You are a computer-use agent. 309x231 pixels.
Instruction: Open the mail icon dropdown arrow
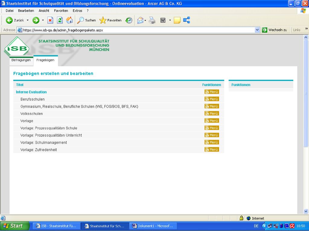point(145,20)
